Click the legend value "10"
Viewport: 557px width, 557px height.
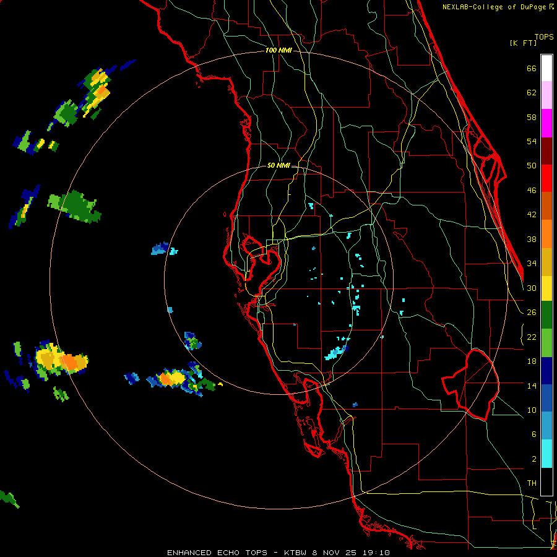tap(532, 410)
